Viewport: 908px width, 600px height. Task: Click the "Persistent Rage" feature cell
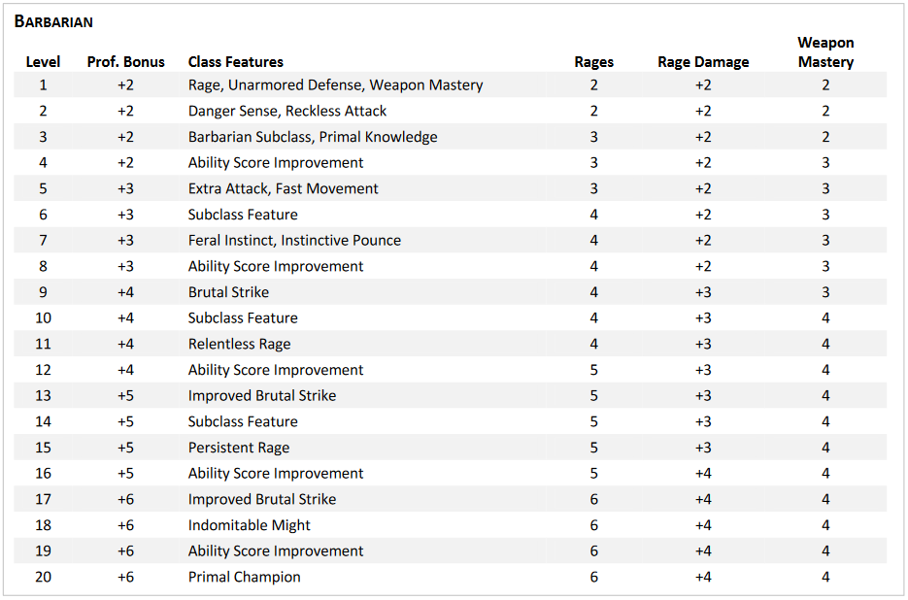239,448
